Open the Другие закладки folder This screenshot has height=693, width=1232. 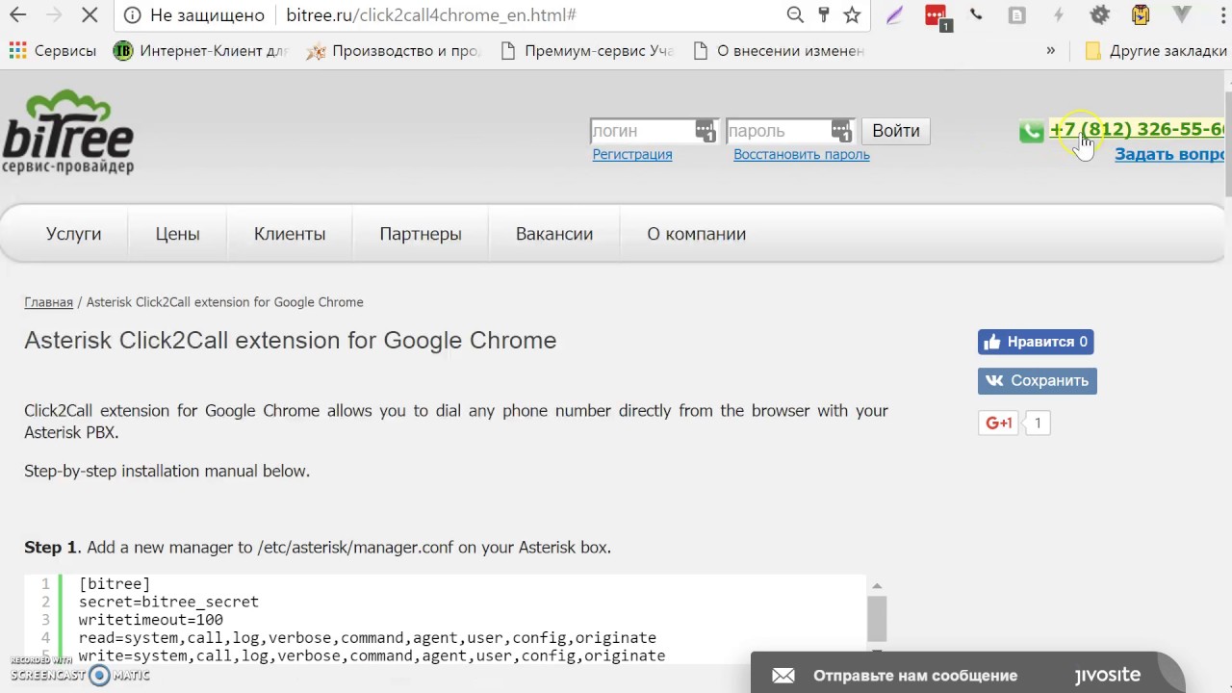point(1155,51)
